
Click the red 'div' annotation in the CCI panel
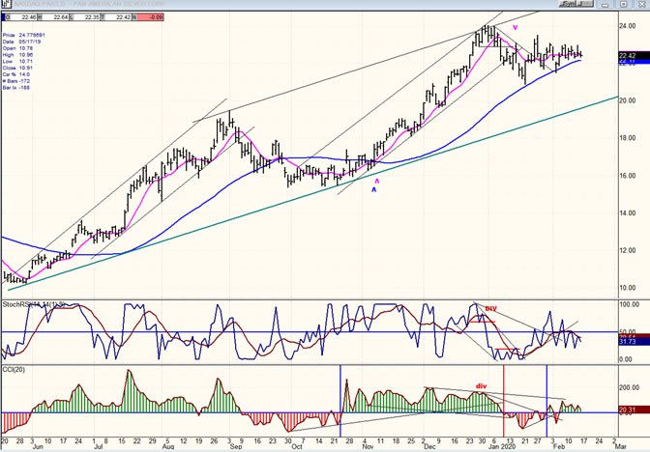pyautogui.click(x=482, y=385)
